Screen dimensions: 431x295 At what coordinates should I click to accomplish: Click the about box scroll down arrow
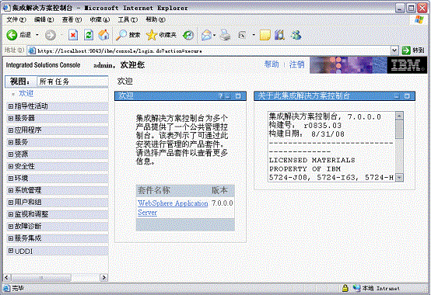pos(399,177)
